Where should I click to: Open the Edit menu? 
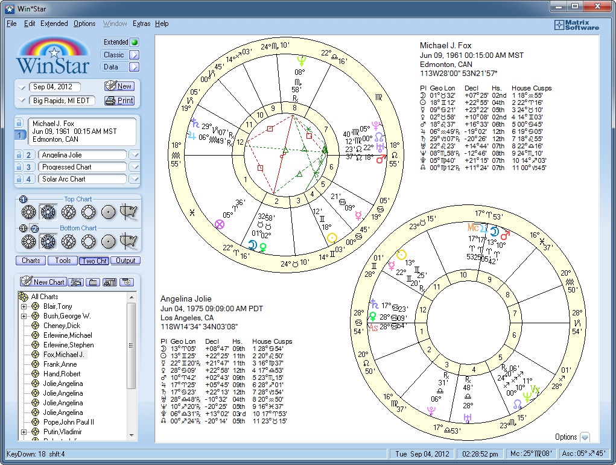(x=30, y=24)
